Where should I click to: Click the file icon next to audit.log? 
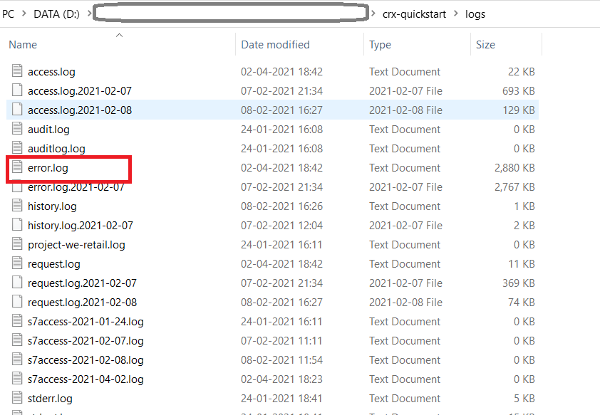point(16,129)
